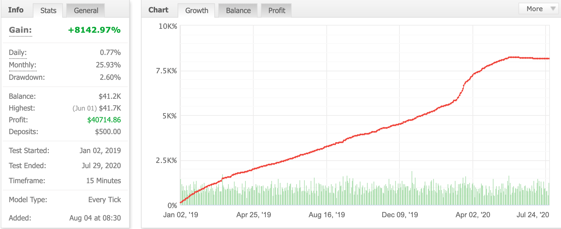
Task: Click the Jan 02, '19 axis date label
Action: (x=181, y=215)
